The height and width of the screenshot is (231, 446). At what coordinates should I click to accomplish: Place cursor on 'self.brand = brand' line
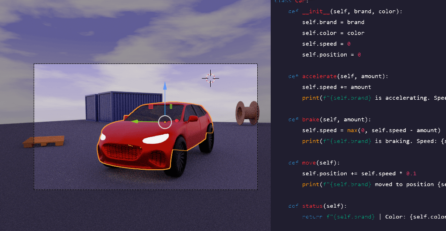(x=333, y=22)
